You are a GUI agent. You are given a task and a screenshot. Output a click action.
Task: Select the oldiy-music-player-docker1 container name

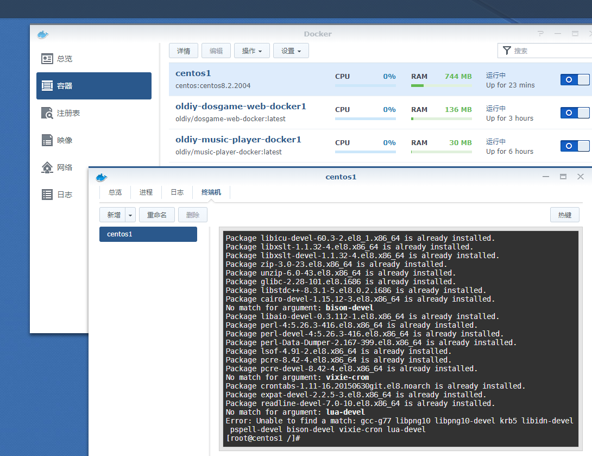coord(238,140)
